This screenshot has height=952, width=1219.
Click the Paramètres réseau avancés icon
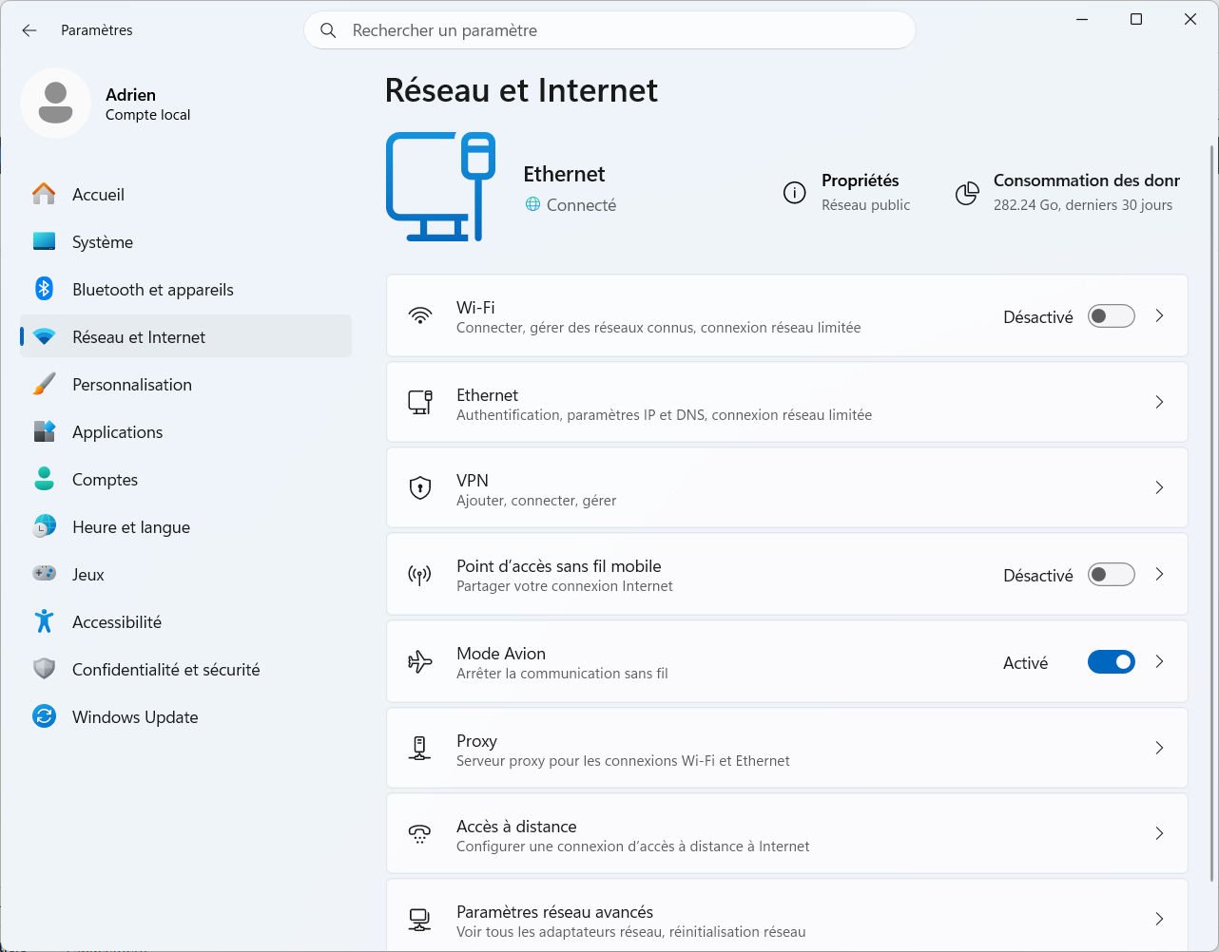pos(420,920)
